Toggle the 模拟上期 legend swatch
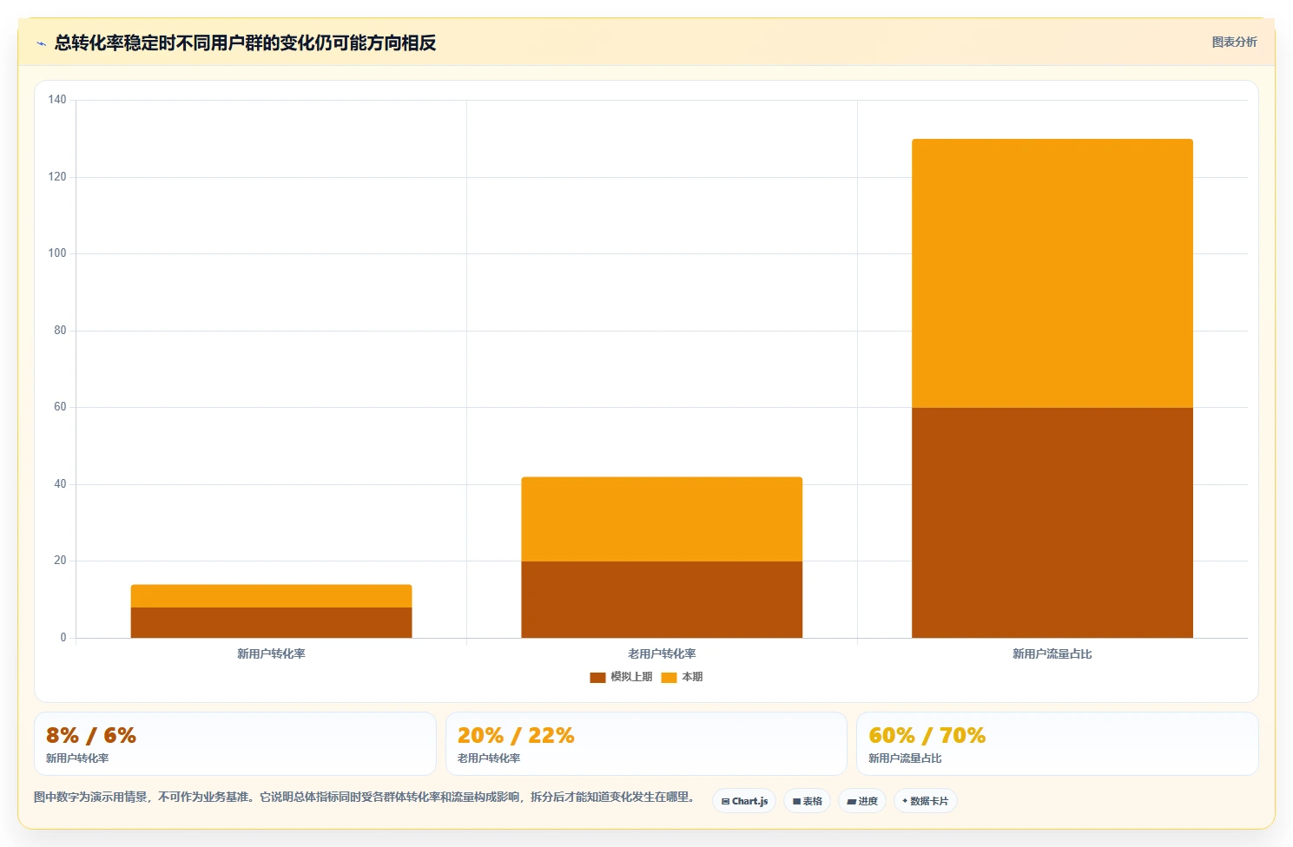The image size is (1293, 847). (x=597, y=677)
